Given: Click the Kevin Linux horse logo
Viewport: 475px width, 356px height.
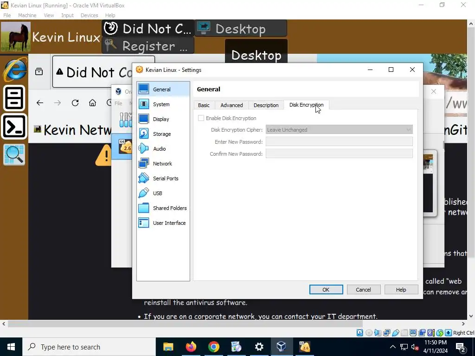Looking at the screenshot, I should coord(16,37).
